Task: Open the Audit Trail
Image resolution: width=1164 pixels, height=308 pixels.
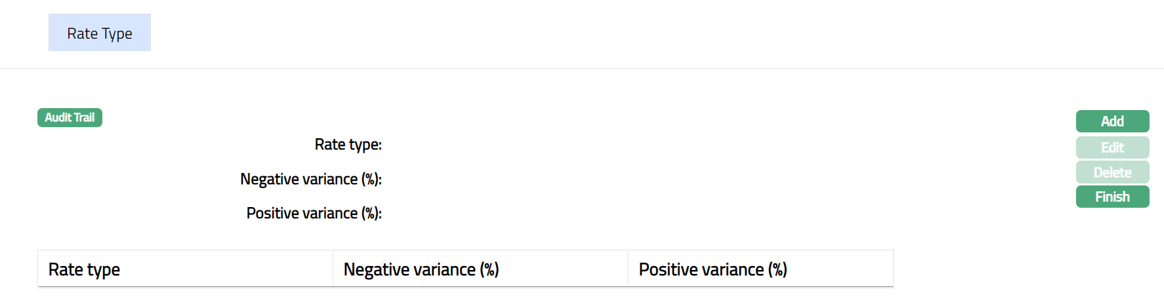Action: point(70,118)
